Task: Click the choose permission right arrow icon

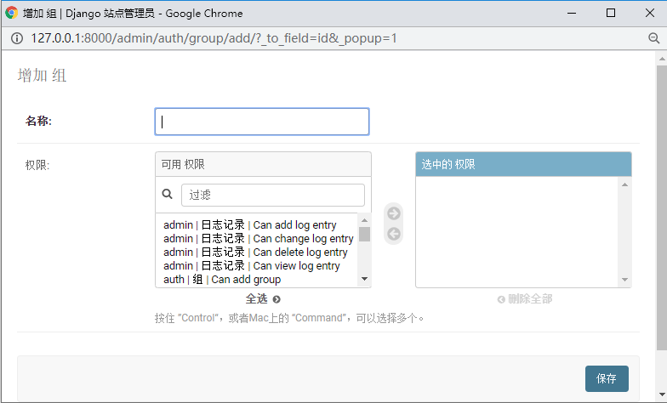Action: [x=394, y=213]
